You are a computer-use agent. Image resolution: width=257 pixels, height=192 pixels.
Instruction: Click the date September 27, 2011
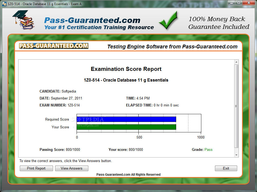coord(66,98)
